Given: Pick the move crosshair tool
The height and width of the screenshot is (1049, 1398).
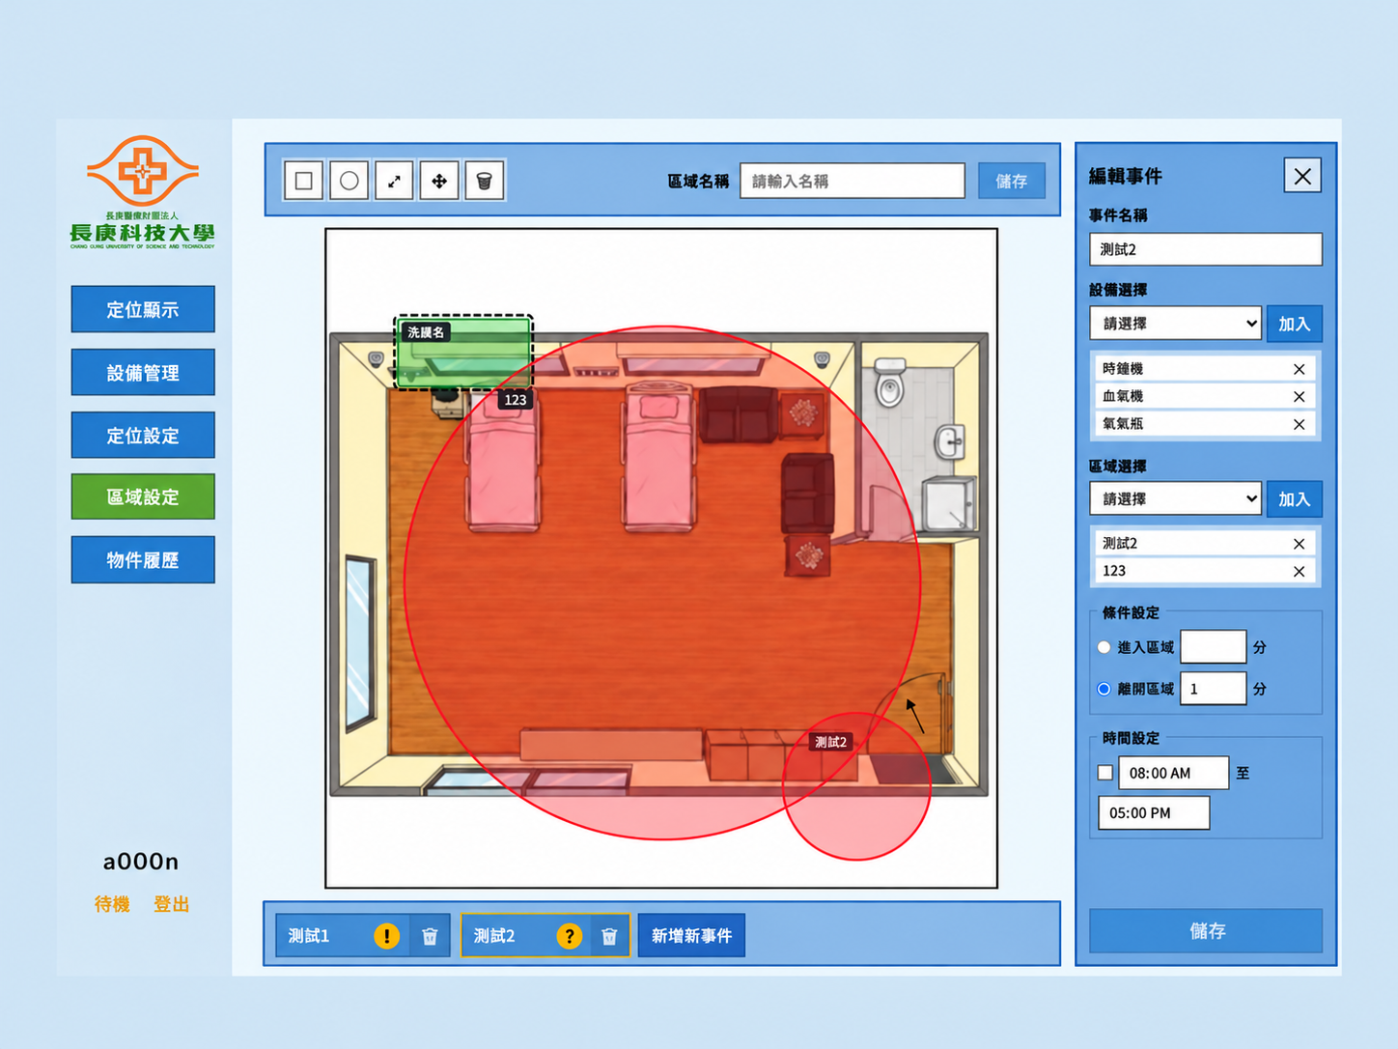Looking at the screenshot, I should coord(439,181).
